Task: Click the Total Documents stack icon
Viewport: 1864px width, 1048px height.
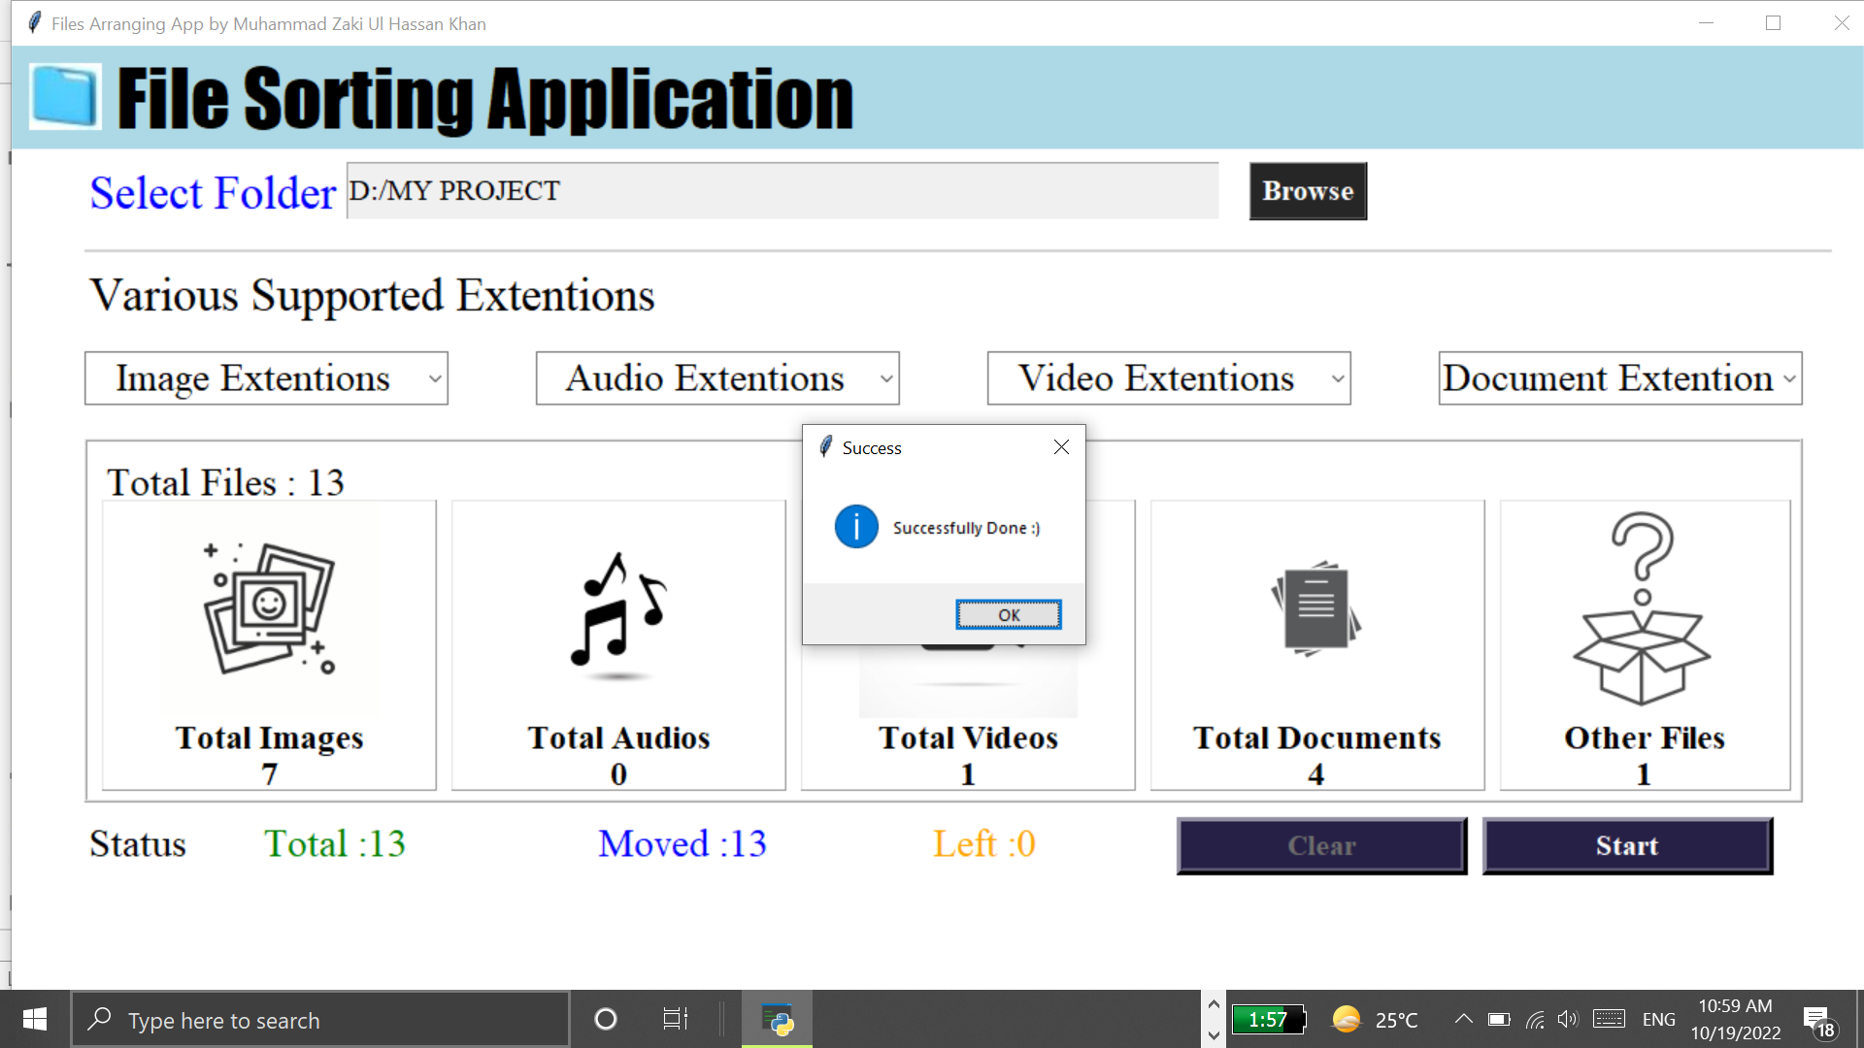Action: (x=1315, y=608)
